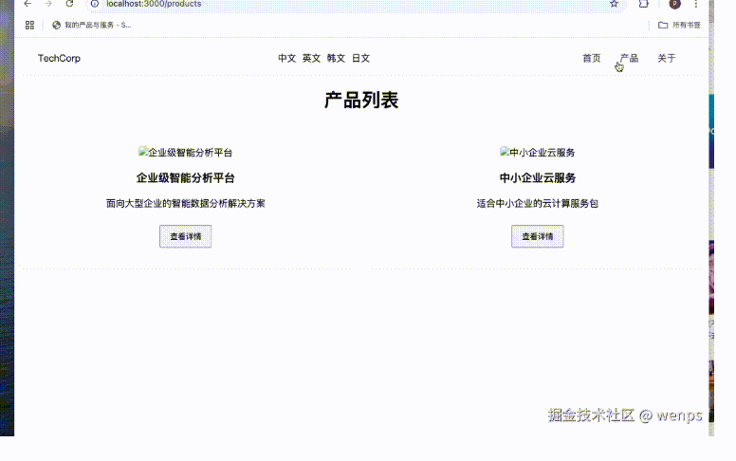
Task: Click the browser forward arrow
Action: coord(48,4)
